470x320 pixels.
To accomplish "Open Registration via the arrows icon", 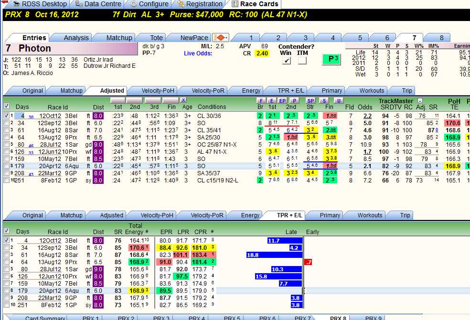I will tap(200, 4).
